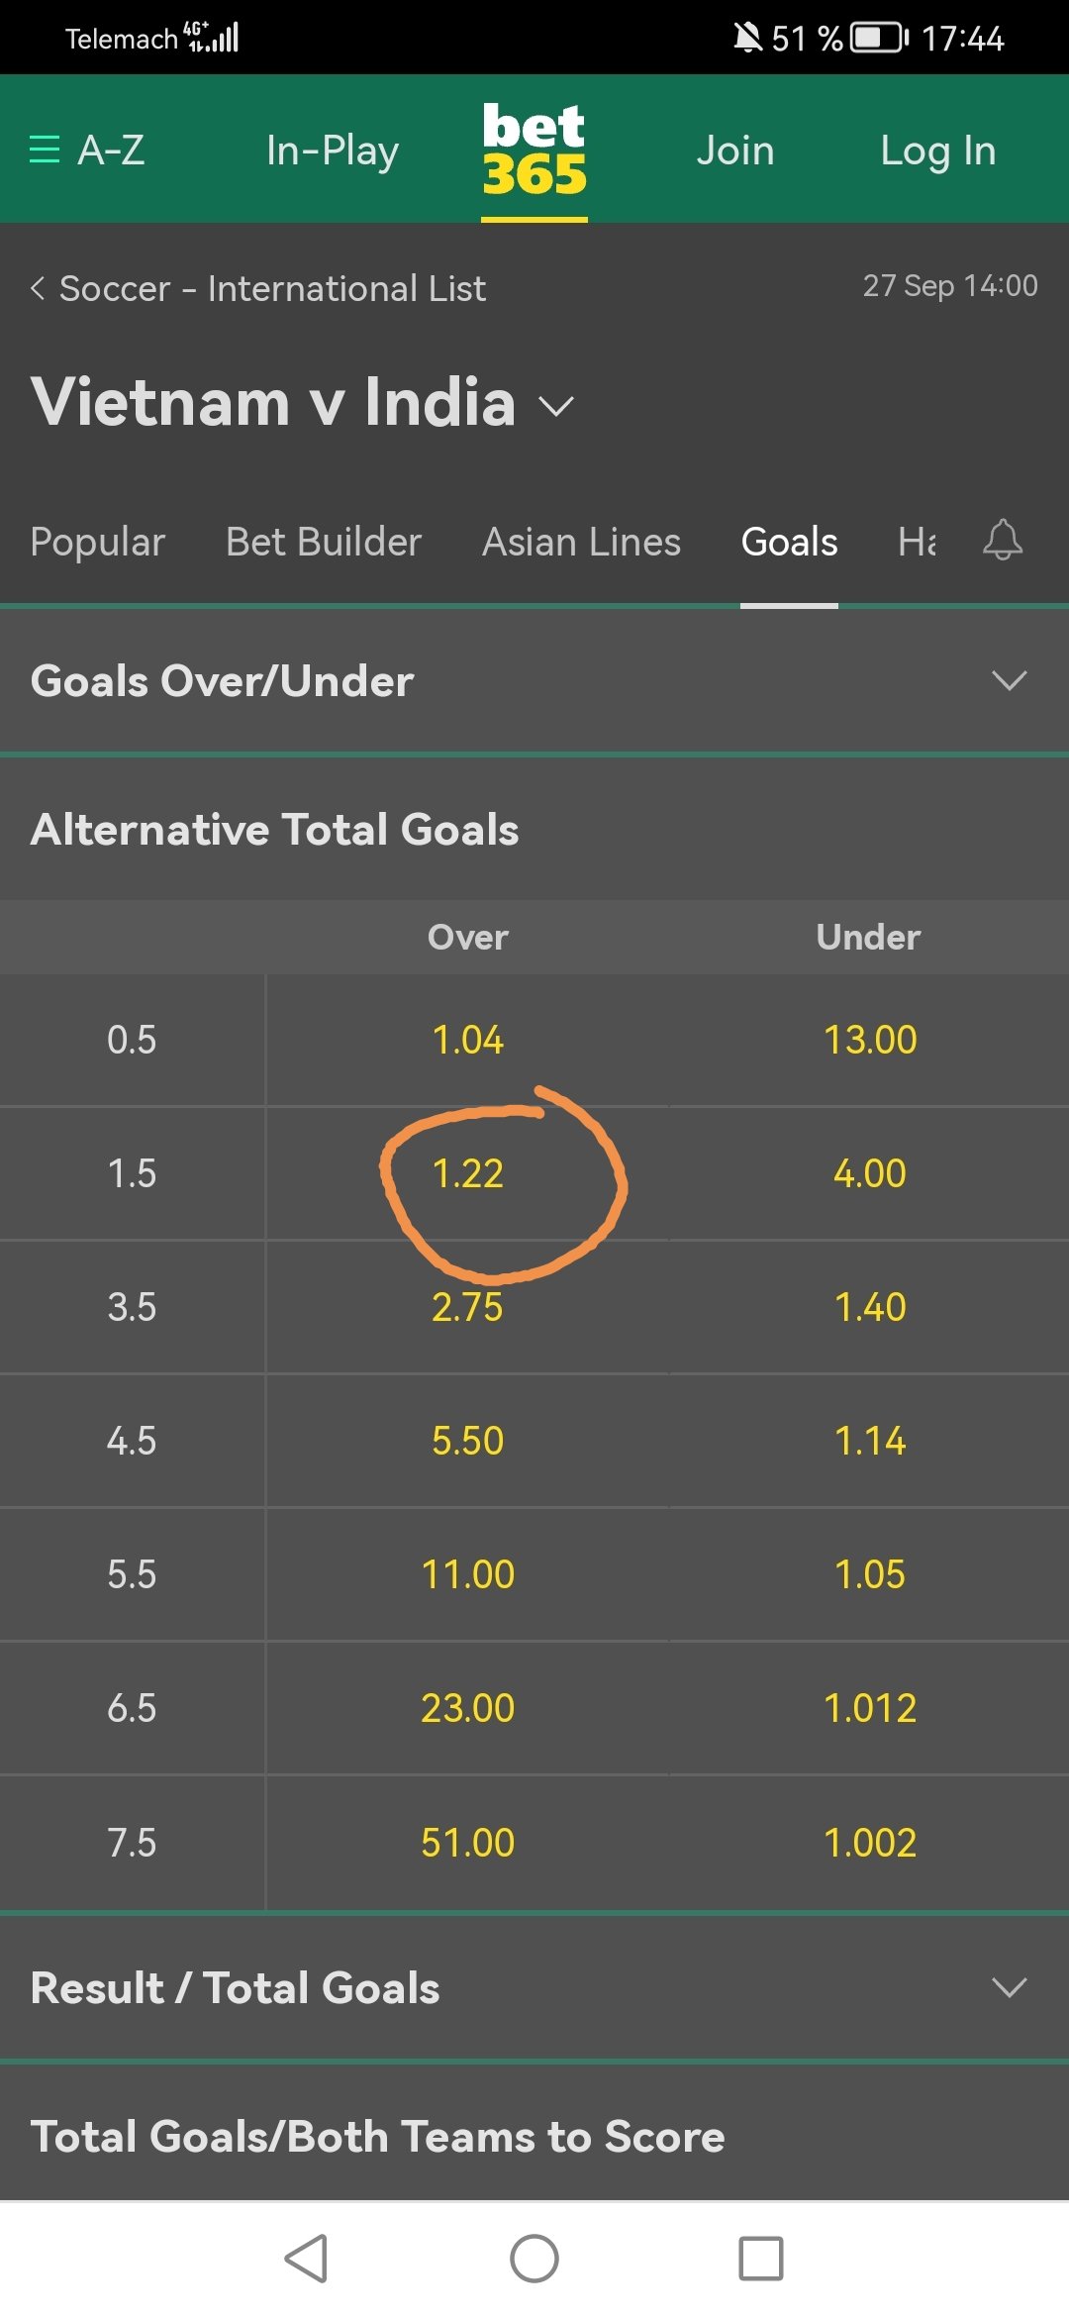Tap the Android recent apps square
This screenshot has width=1069, height=2317.
(761, 2259)
